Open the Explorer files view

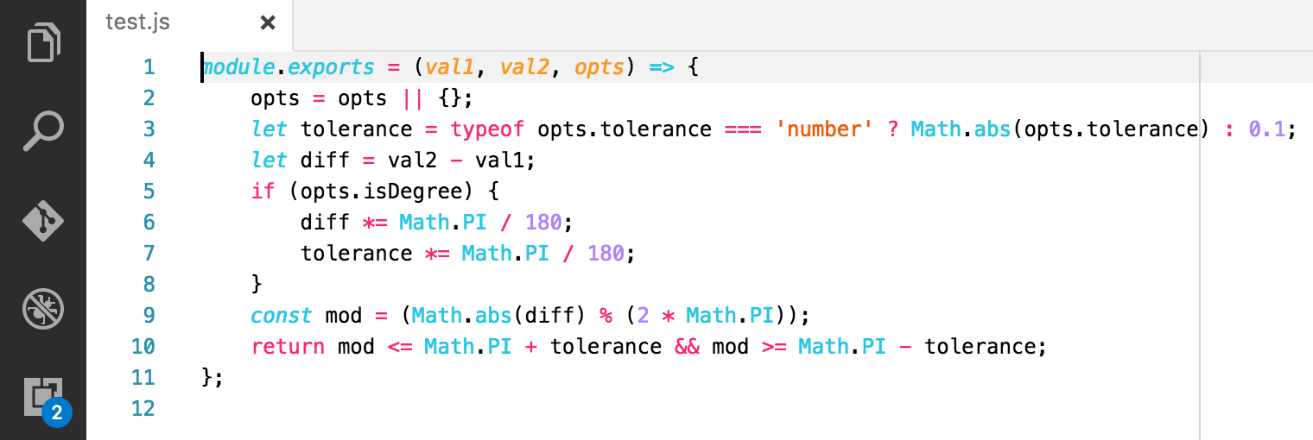[x=43, y=43]
